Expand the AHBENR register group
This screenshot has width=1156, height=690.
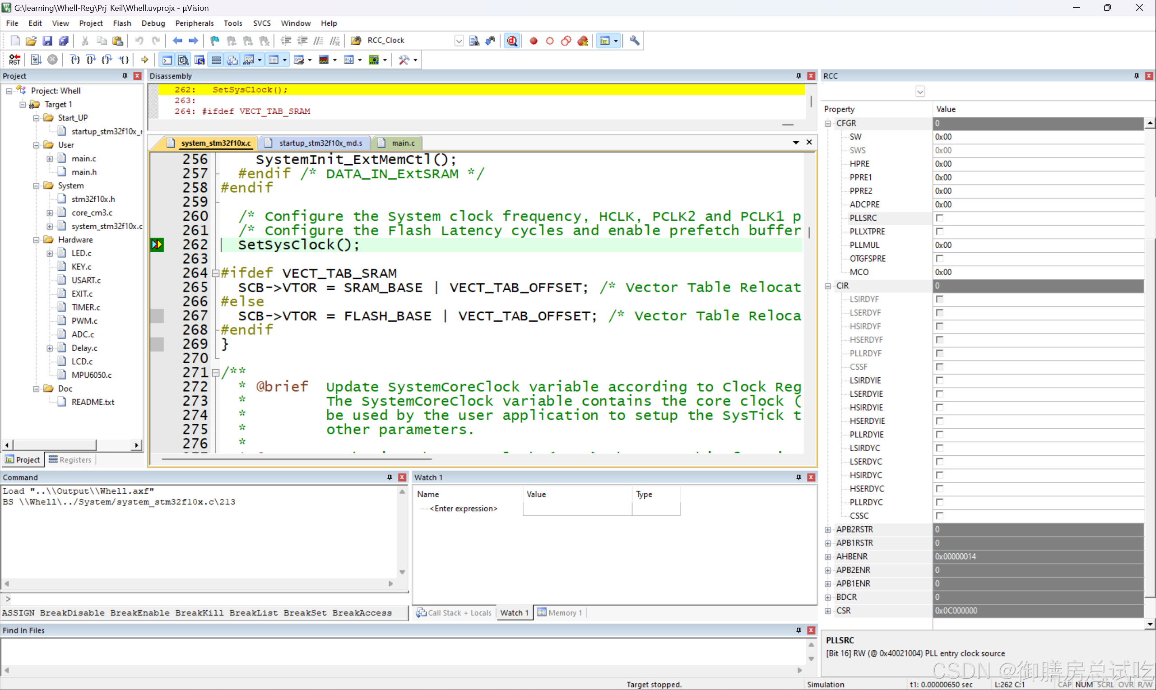828,556
